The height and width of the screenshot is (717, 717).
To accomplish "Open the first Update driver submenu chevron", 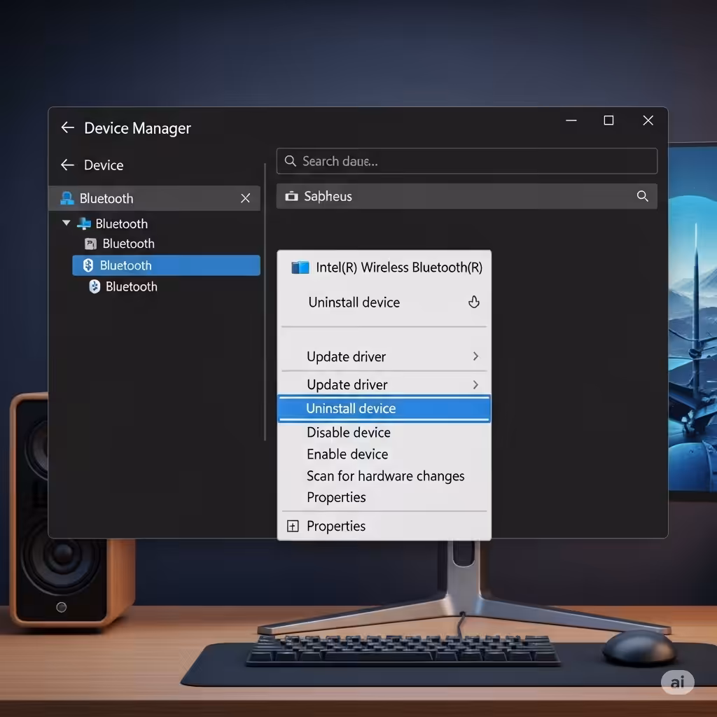I will pos(475,356).
